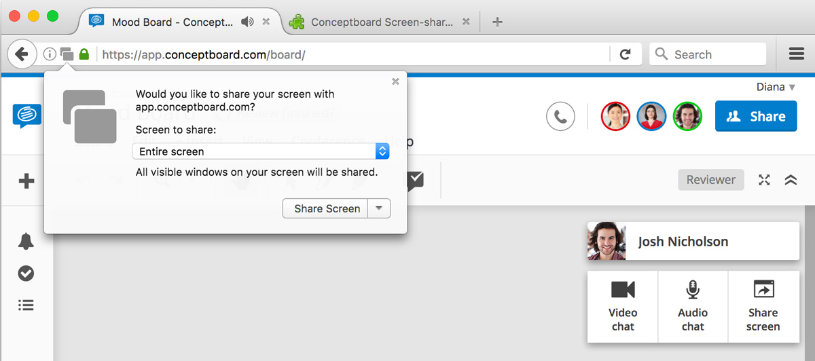Viewport: 815px width, 361px height.
Task: Reload the page with the refresh icon
Action: point(626,54)
